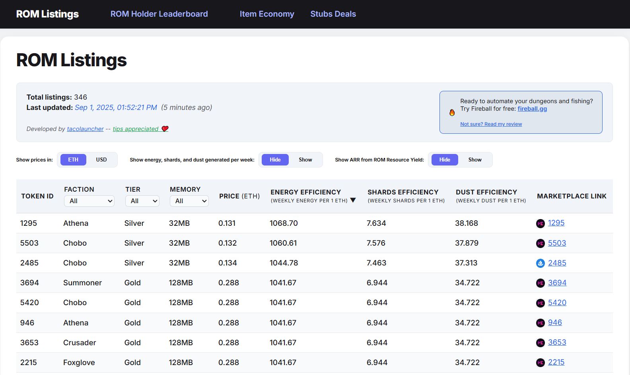Show ARR from ROM Resource Yield
The width and height of the screenshot is (630, 375).
[x=474, y=160]
